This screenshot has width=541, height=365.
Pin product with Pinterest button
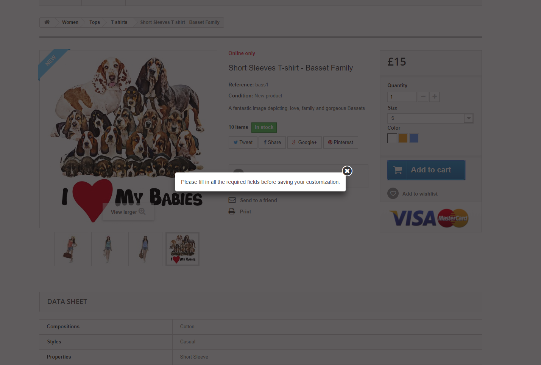tap(341, 143)
